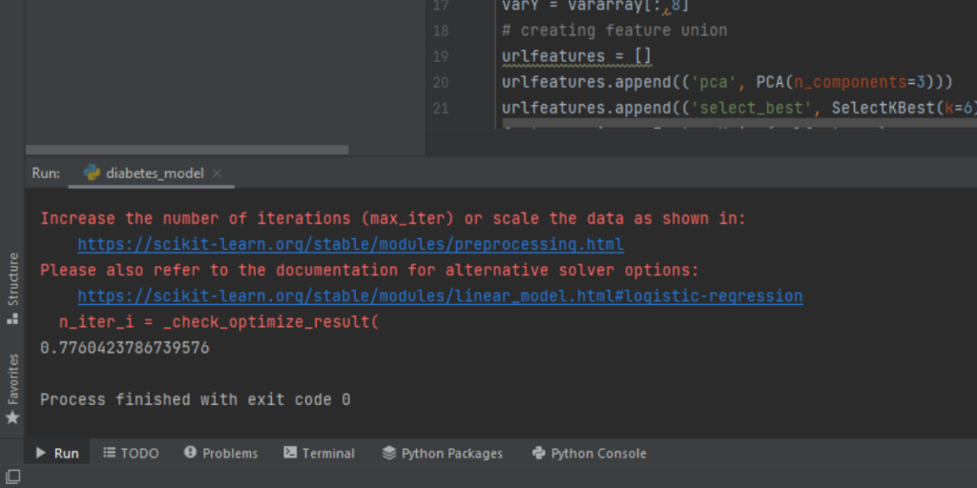Click line number 20 in the gutter
The height and width of the screenshot is (488, 977).
point(441,83)
